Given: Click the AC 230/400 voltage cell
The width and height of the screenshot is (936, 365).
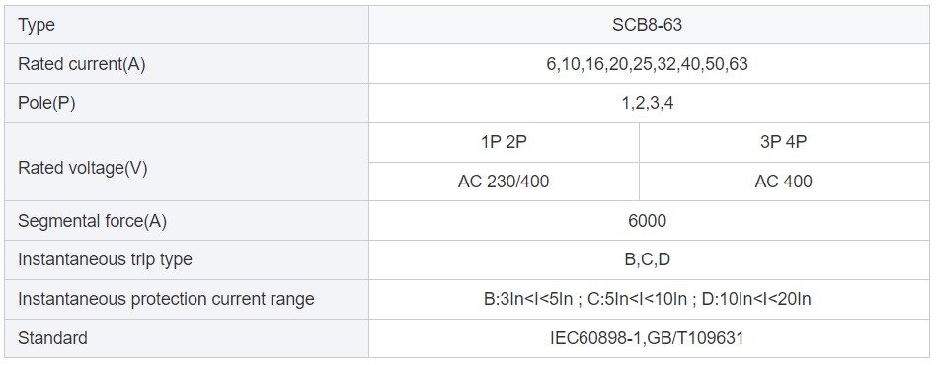Looking at the screenshot, I should click(504, 182).
